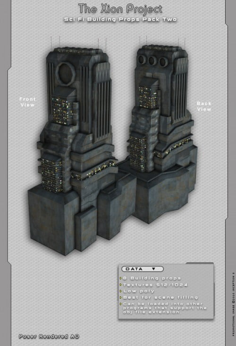The image size is (236, 346).
Task: Click 'The Xion Project' title
Action: coord(120,9)
